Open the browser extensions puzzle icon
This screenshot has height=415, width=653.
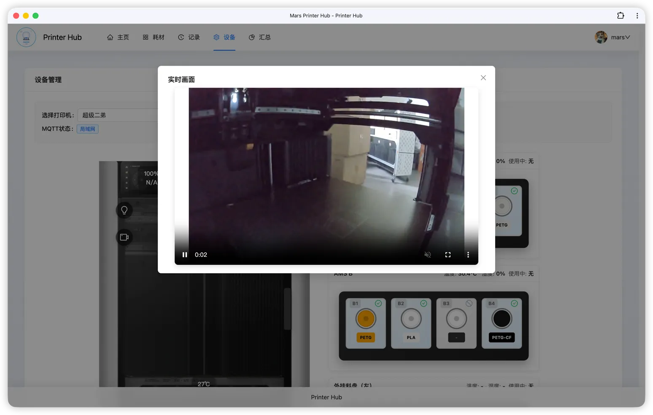(x=621, y=16)
